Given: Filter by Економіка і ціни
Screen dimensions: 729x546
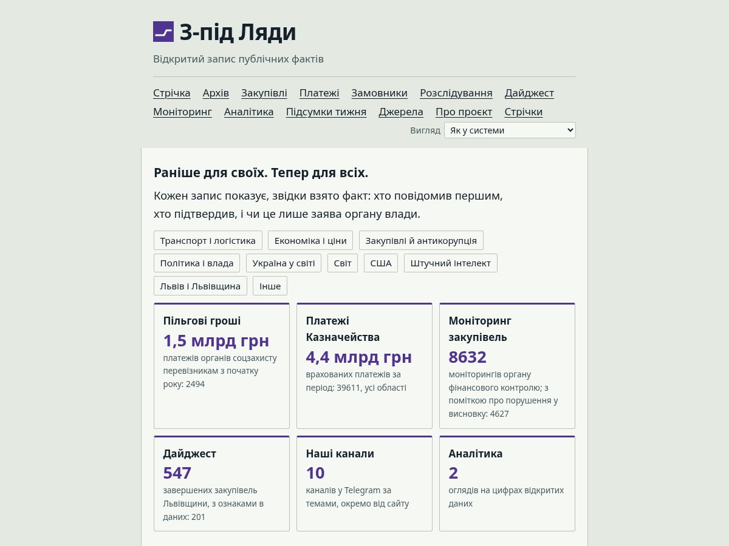Looking at the screenshot, I should (x=310, y=240).
